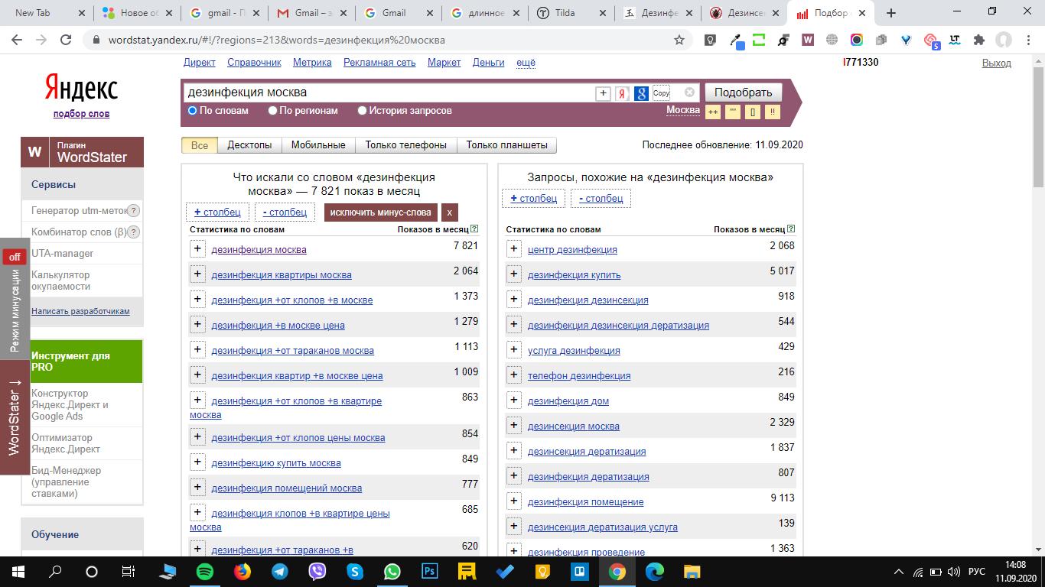
Task: Add 'дезинфекция купить' with its plus box
Action: 514,274
